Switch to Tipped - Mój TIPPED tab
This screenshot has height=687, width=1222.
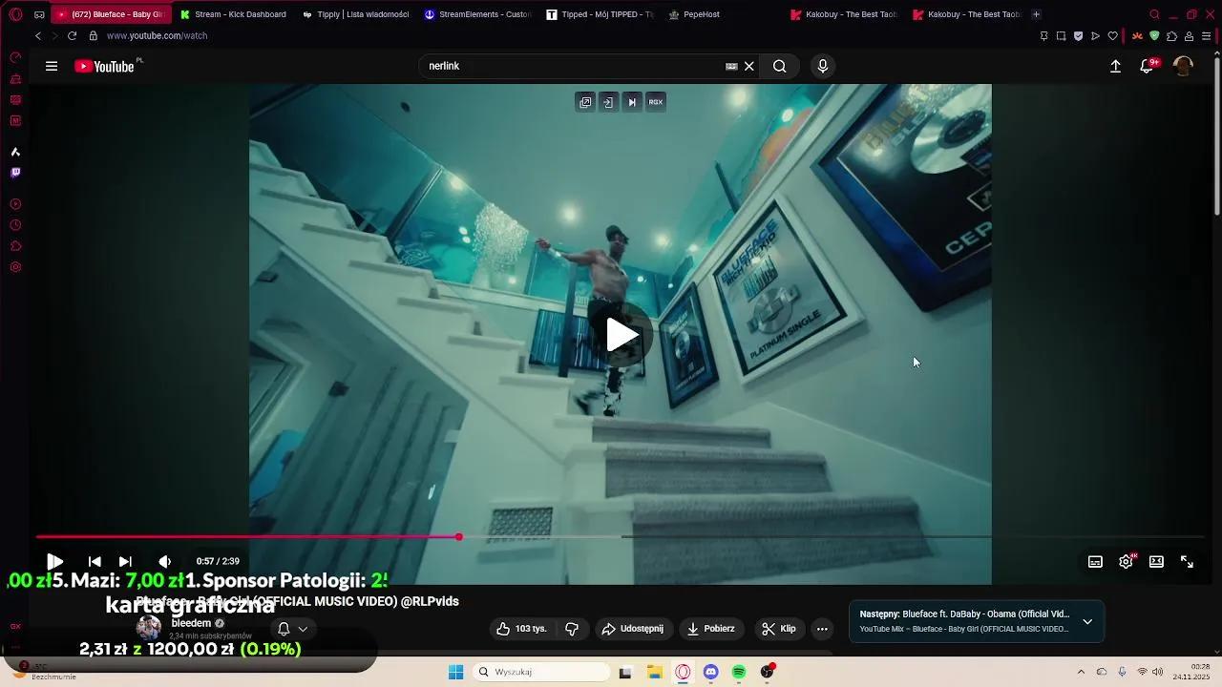(600, 14)
